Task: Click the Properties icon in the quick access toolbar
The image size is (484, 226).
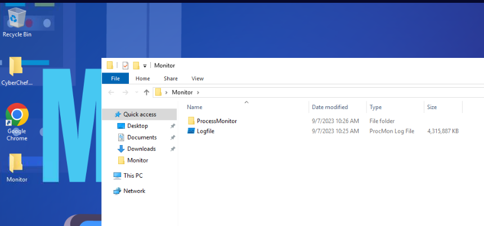Action: (126, 65)
